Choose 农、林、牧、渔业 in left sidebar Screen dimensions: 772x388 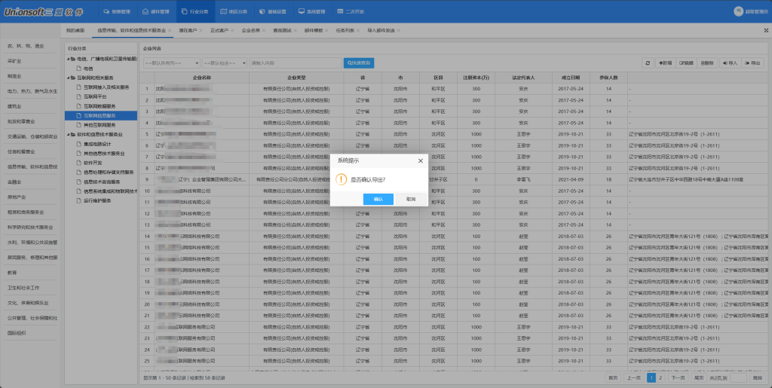[26, 46]
